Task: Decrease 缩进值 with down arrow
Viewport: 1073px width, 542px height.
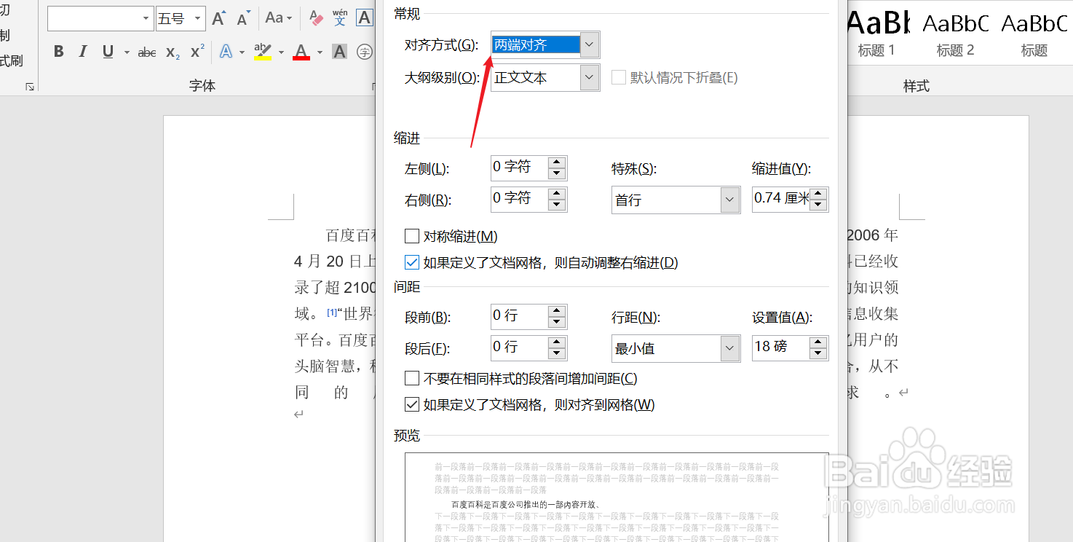Action: (x=818, y=205)
